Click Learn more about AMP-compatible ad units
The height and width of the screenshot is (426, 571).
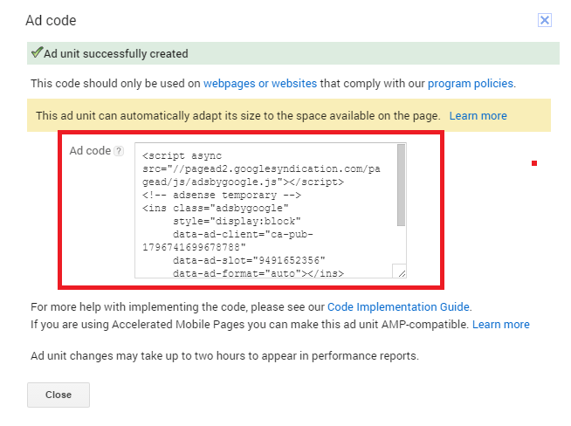pyautogui.click(x=501, y=325)
